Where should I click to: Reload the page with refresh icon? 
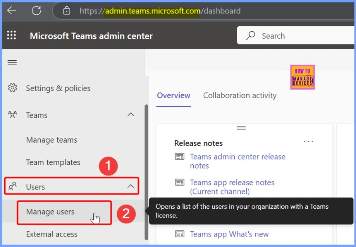click(36, 10)
